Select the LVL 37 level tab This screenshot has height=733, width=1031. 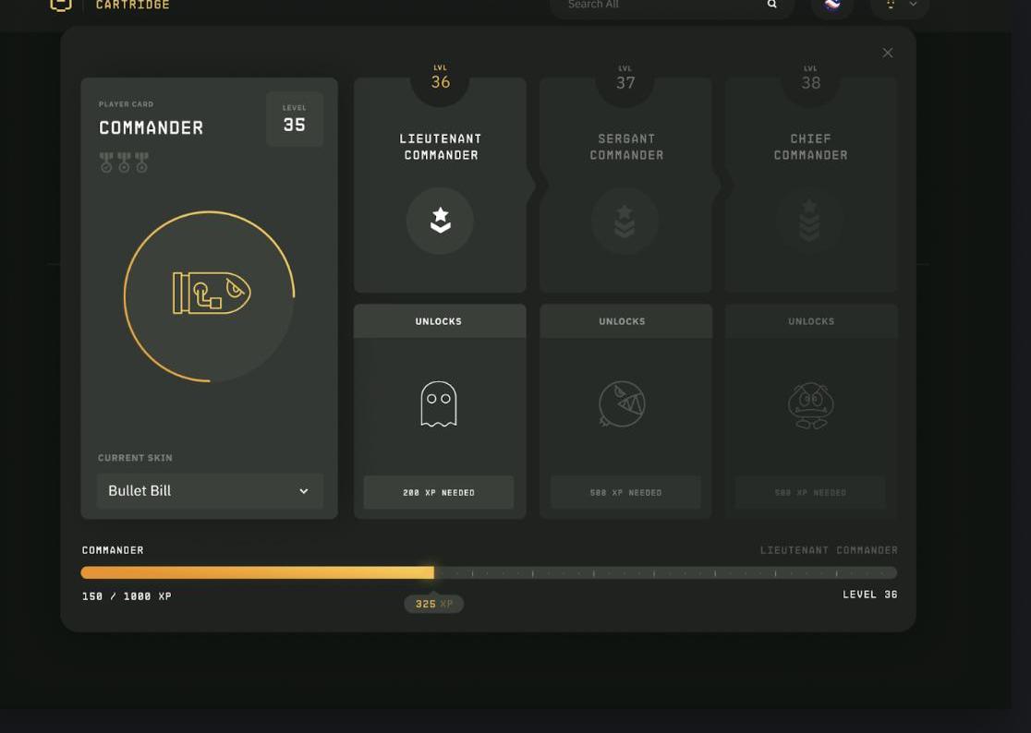tap(625, 79)
